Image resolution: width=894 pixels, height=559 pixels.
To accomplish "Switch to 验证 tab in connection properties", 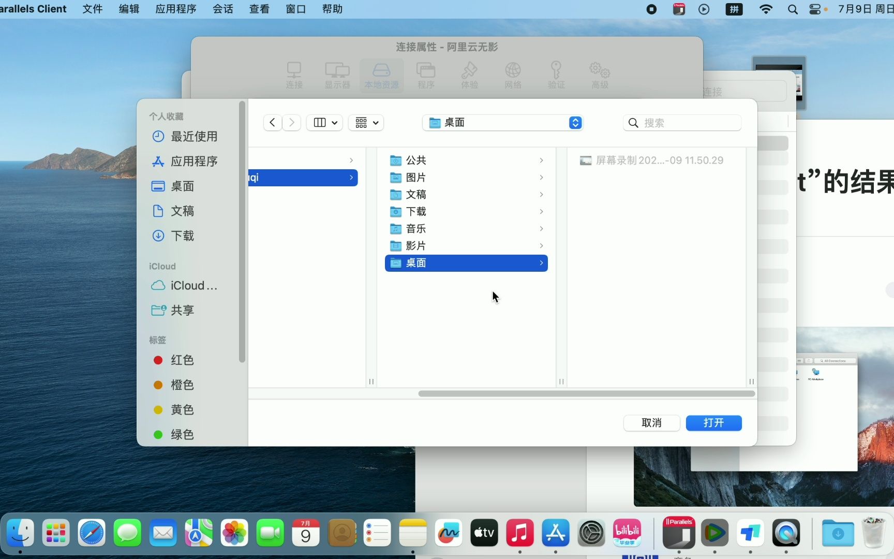I will pos(556,75).
